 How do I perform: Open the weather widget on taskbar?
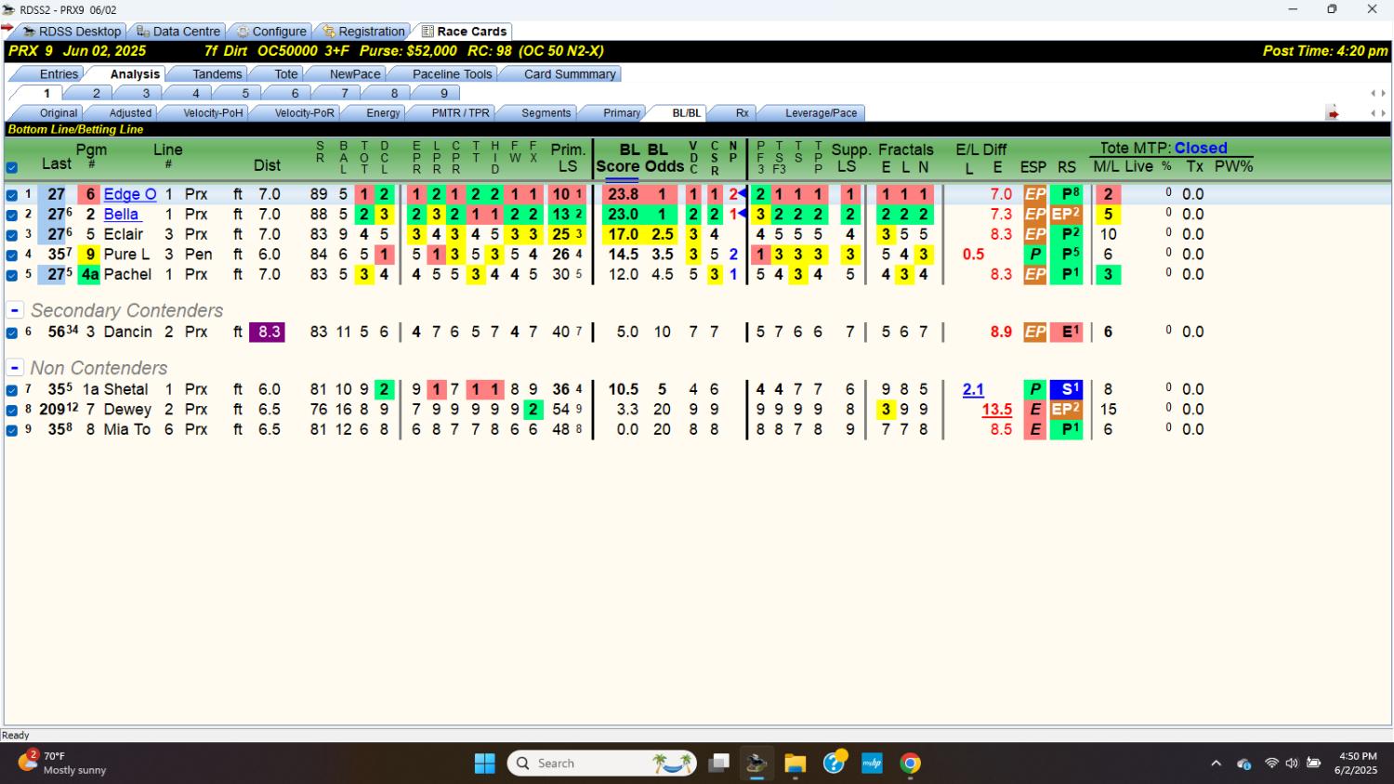(x=62, y=763)
